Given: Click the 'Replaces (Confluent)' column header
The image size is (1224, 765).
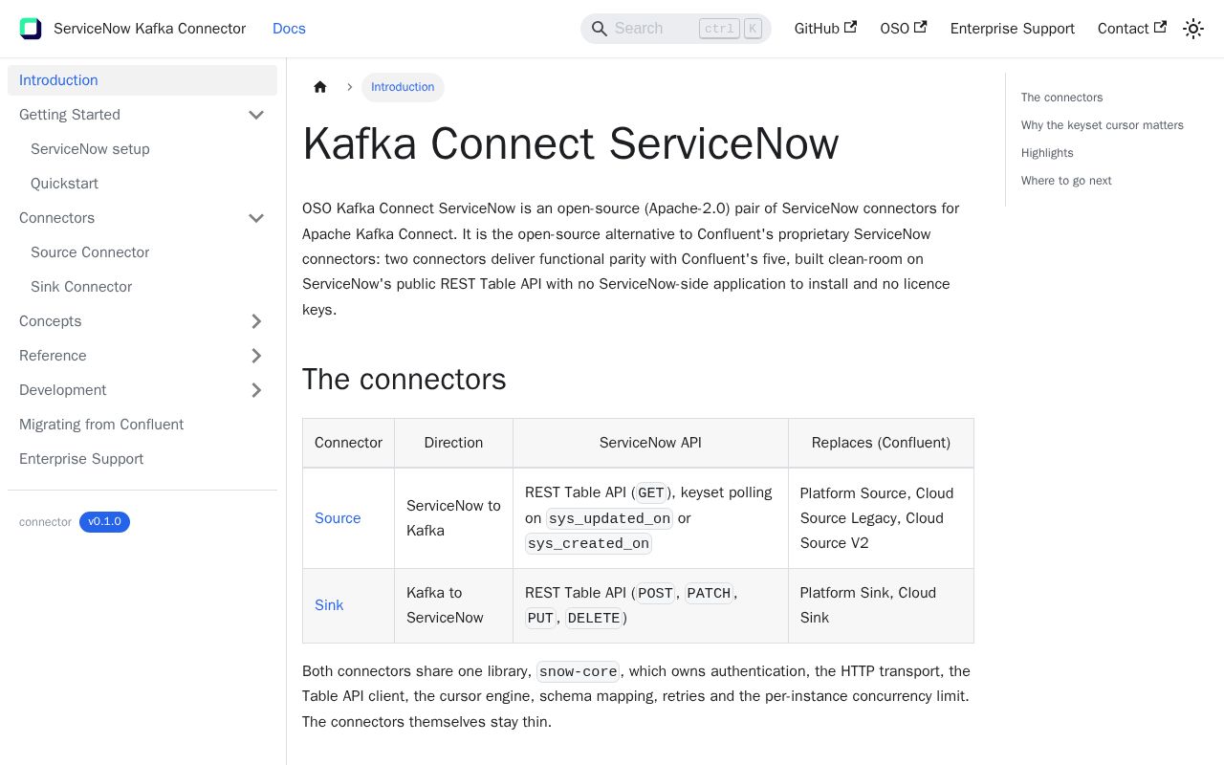Looking at the screenshot, I should pos(881,443).
